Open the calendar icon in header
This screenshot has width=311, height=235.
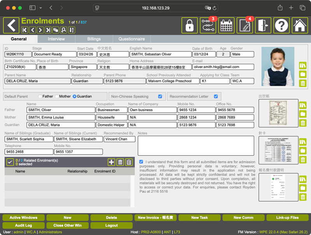[x=226, y=26]
